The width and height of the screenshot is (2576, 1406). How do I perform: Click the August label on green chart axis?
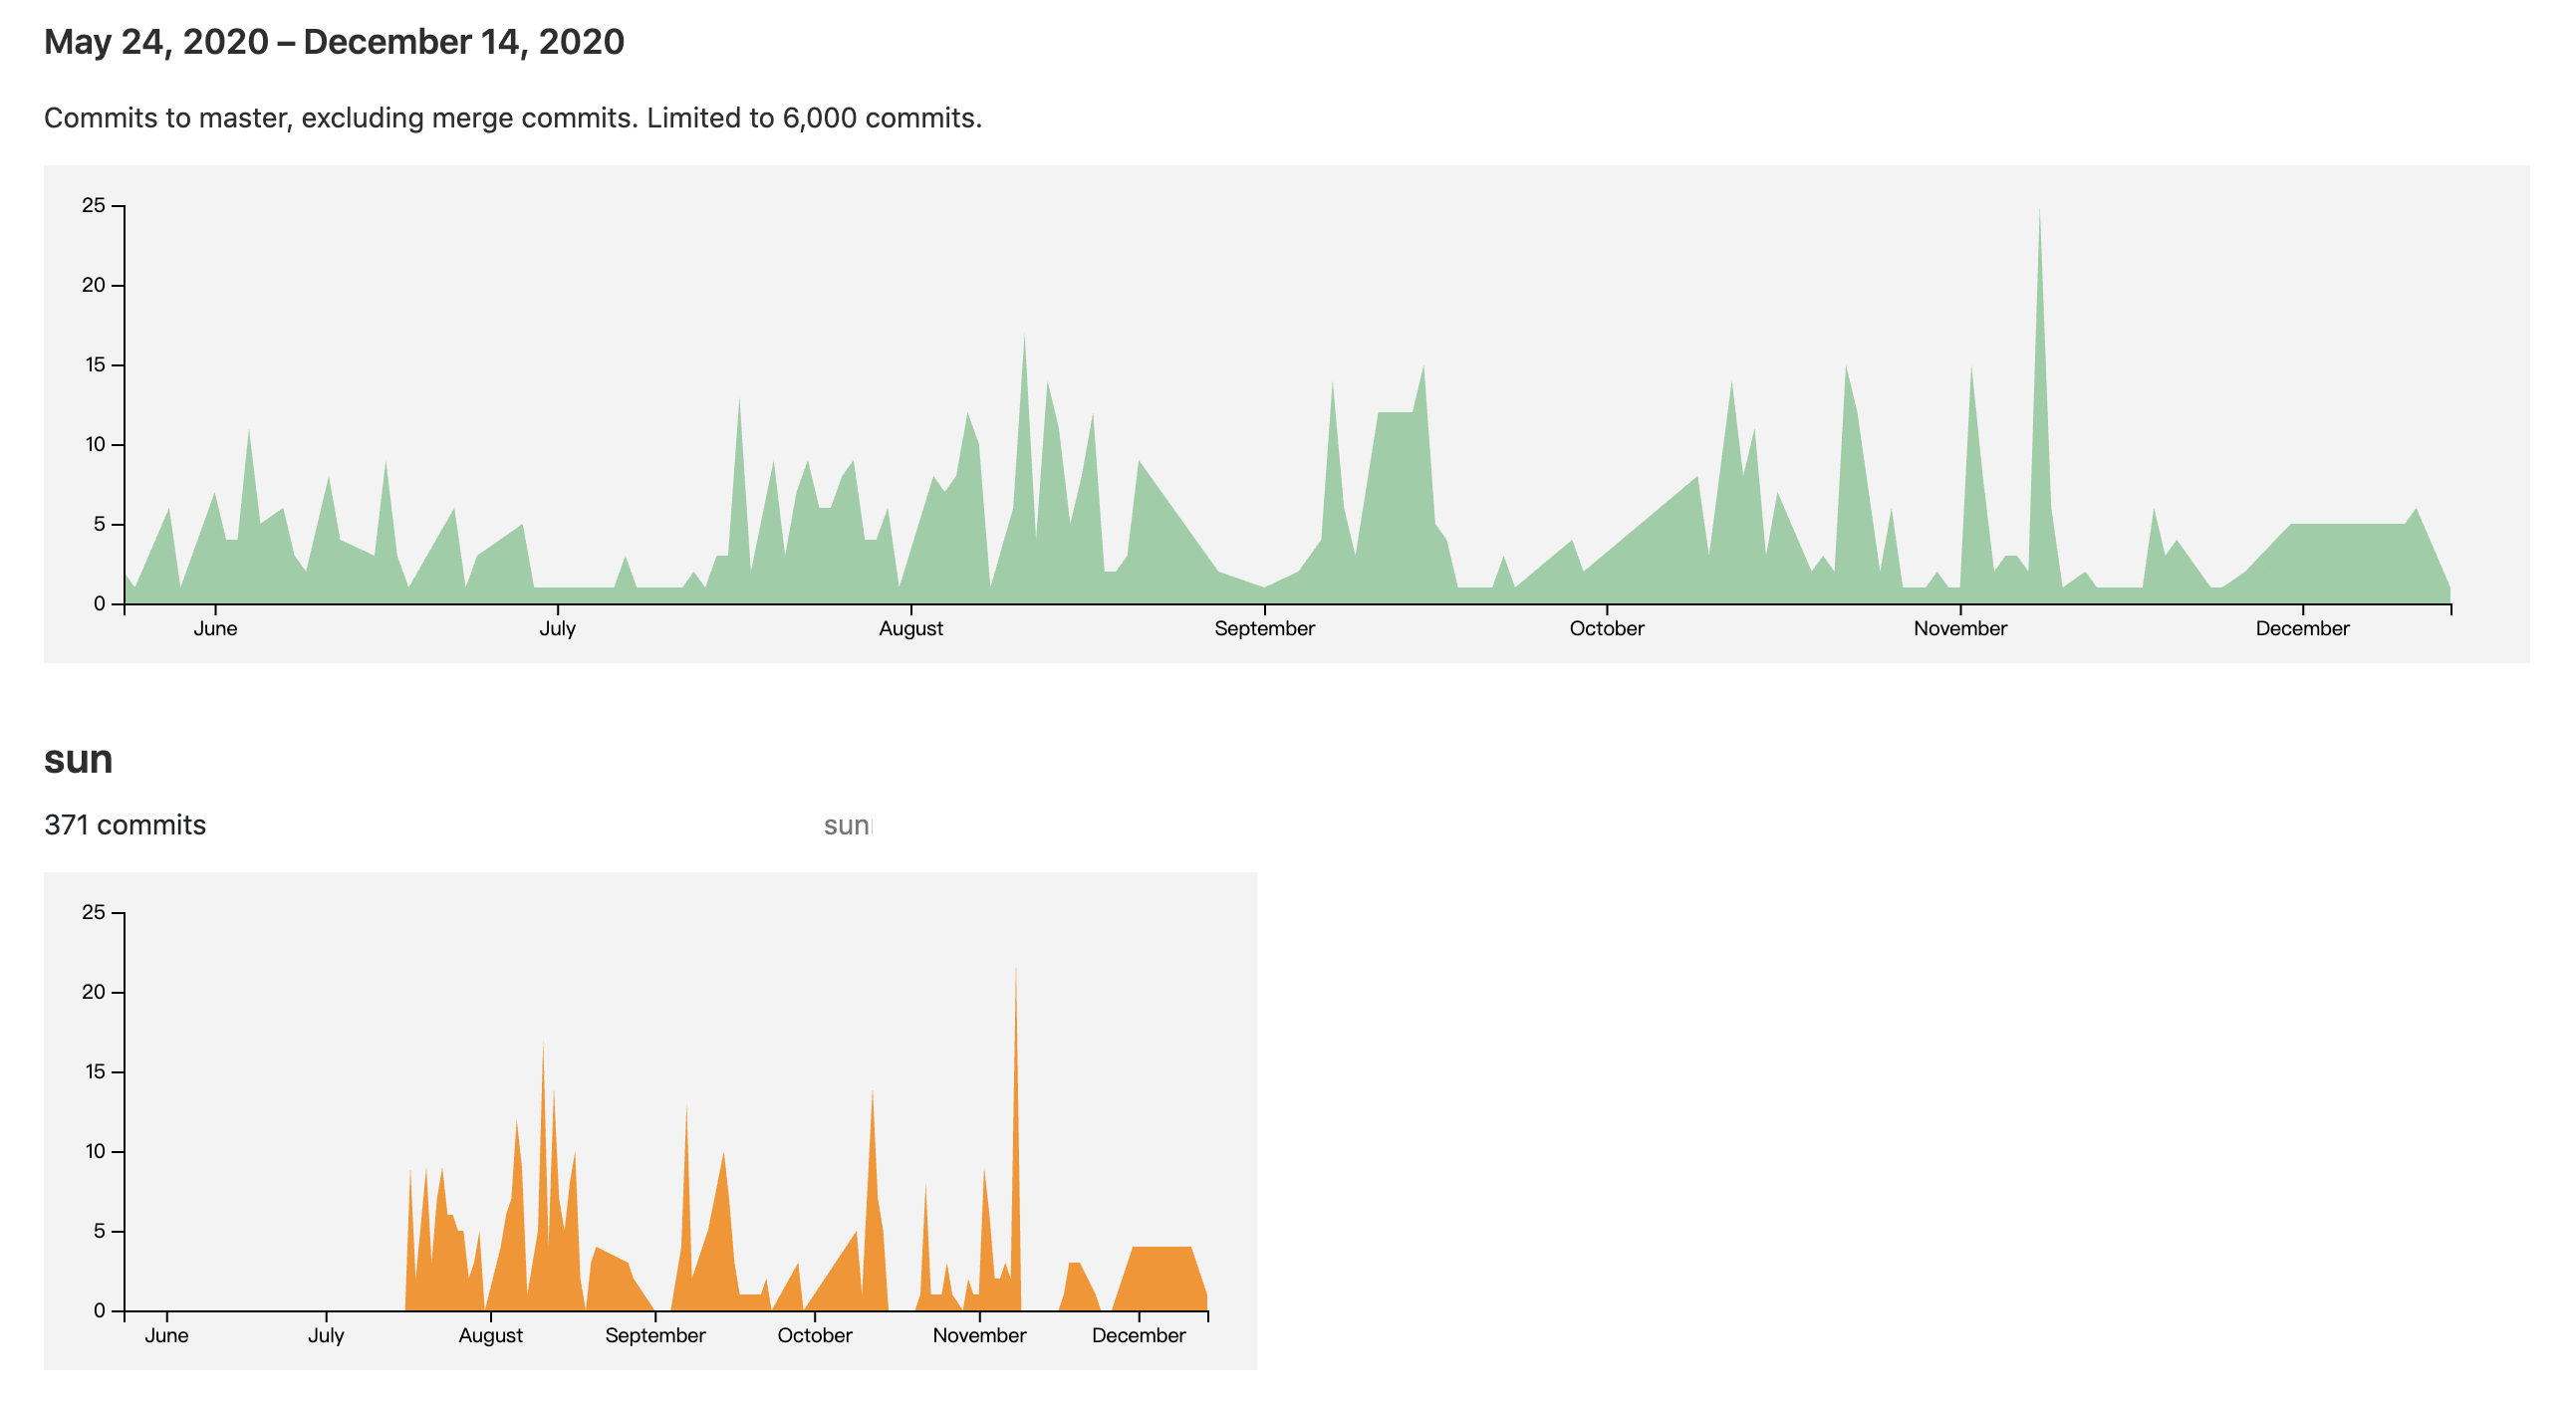pyautogui.click(x=911, y=628)
